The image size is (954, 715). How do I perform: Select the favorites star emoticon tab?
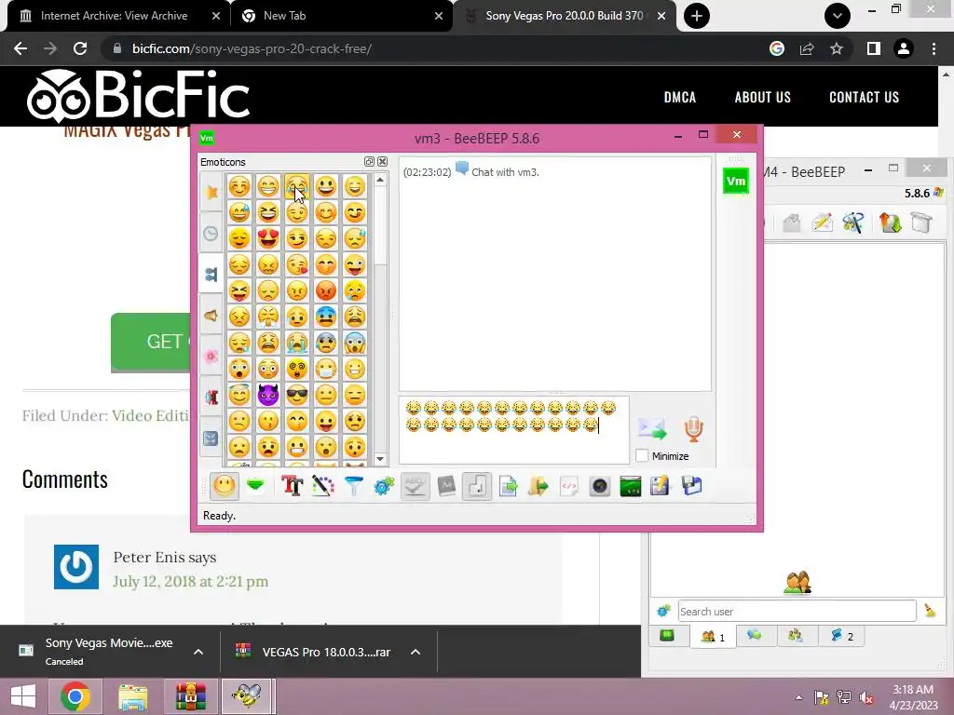point(211,192)
